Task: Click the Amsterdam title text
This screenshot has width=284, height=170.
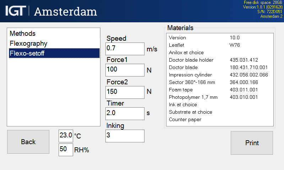Action: 66,11
